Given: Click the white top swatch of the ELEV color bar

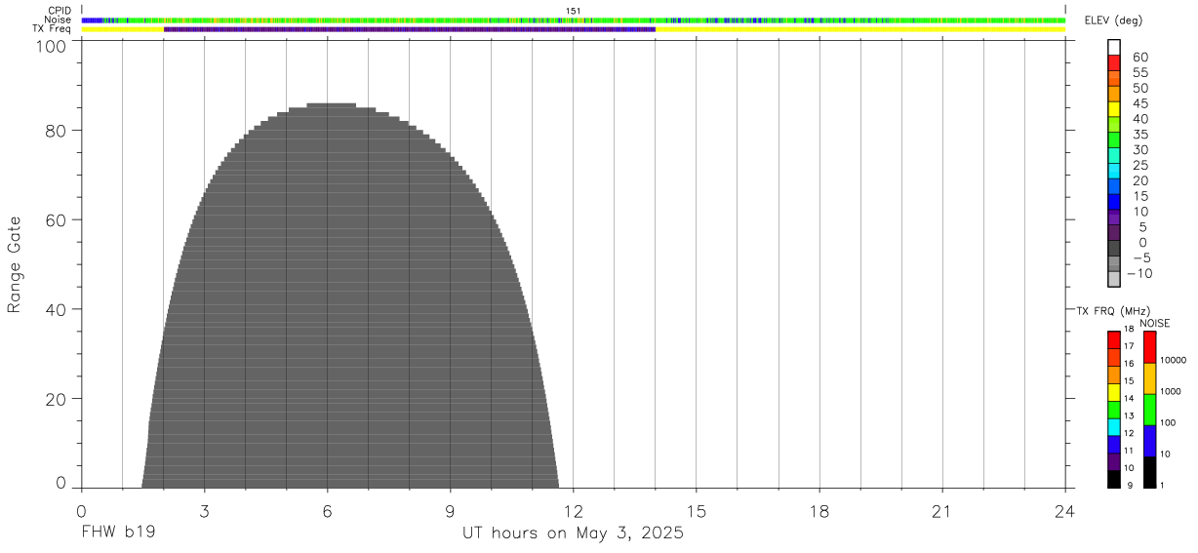Looking at the screenshot, I should (1114, 47).
